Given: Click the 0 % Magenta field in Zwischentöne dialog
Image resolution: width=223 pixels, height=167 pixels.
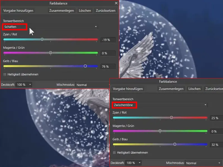Looking at the screenshot, I should [217, 131].
